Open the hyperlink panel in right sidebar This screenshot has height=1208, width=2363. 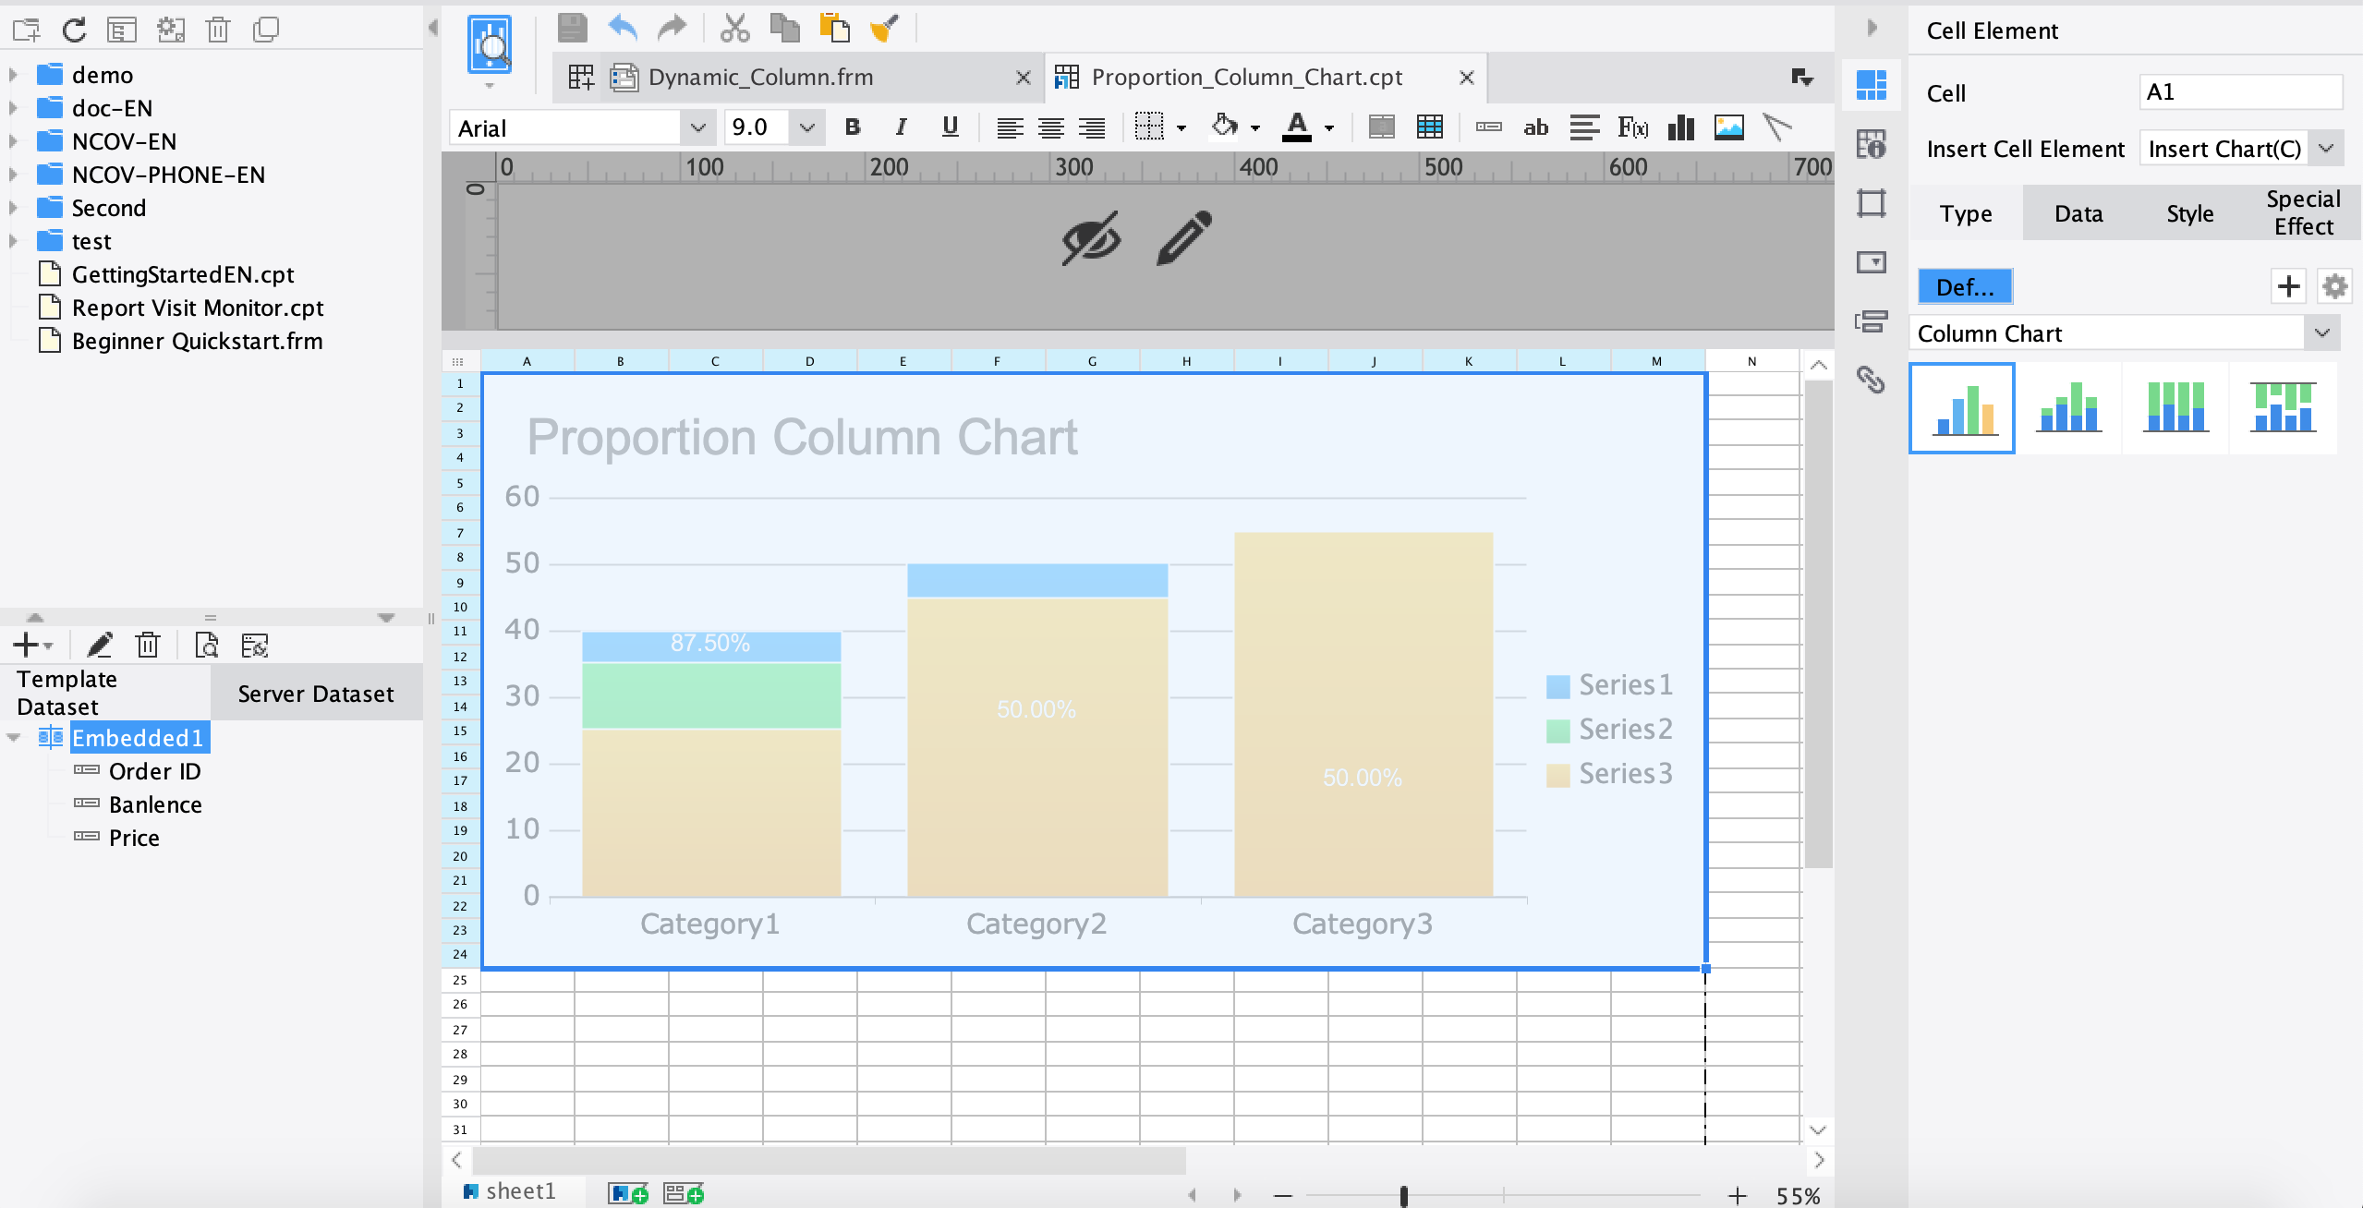point(1872,380)
